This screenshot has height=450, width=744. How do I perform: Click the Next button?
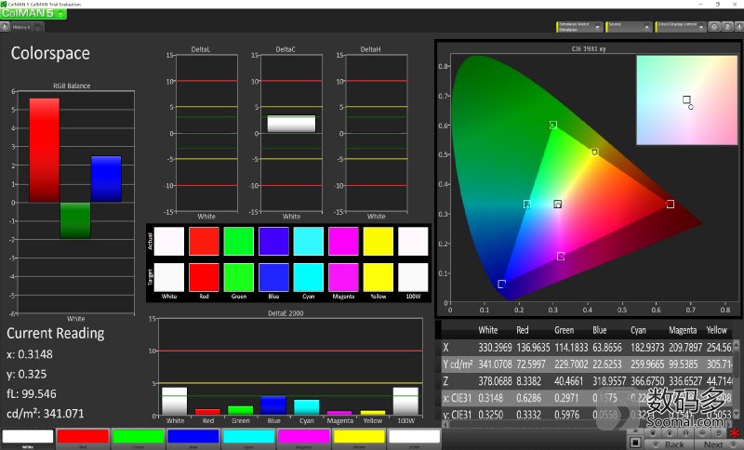713,444
